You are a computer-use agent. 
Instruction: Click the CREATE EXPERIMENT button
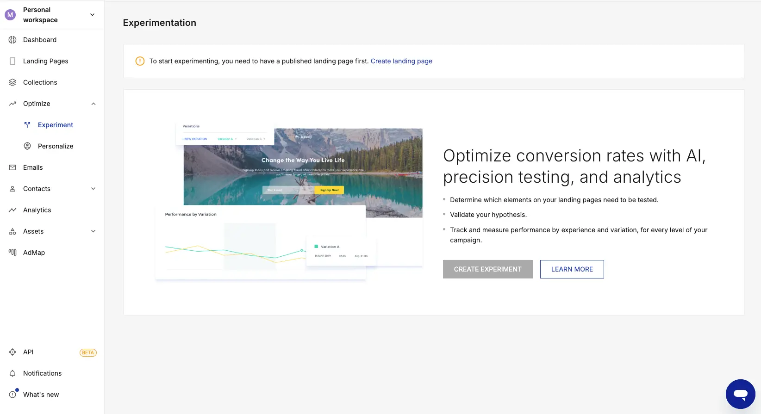(x=488, y=269)
